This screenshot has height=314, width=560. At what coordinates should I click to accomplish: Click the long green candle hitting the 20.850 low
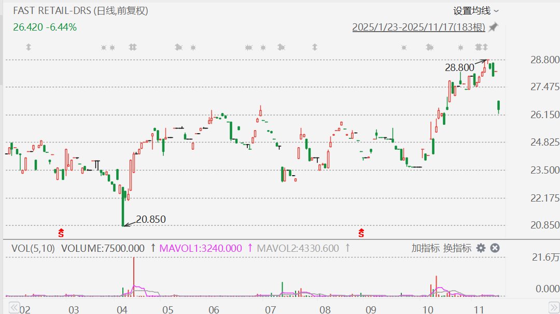(x=123, y=206)
